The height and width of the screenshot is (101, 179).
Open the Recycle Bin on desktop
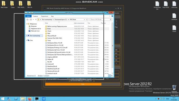(174, 88)
